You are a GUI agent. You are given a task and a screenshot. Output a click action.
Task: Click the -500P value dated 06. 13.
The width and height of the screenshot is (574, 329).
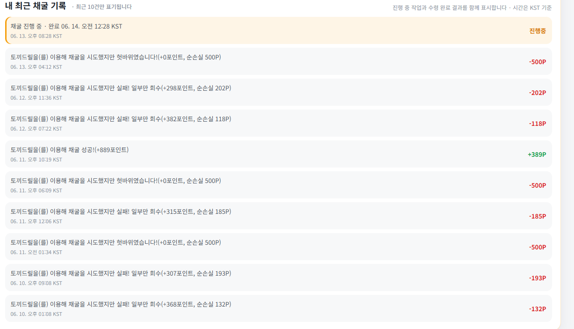pyautogui.click(x=538, y=62)
